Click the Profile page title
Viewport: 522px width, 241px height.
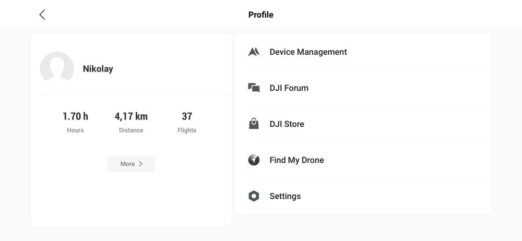coord(261,15)
